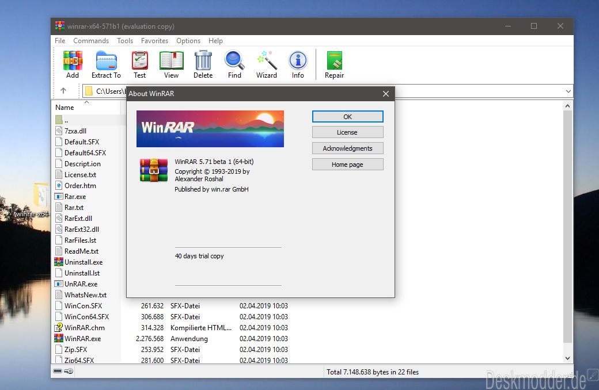
Task: Open the Help menu
Action: tap(215, 41)
